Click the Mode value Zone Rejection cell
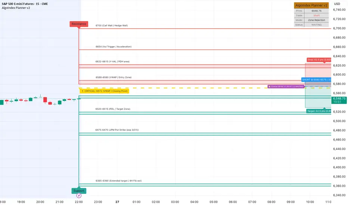Image resolution: width=348 pixels, height=205 pixels. pos(317,20)
